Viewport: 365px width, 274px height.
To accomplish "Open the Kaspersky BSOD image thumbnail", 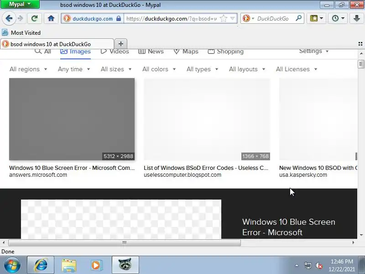I will coord(318,119).
